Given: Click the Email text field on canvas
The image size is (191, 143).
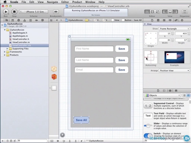Looking at the screenshot, I should 94,70.
